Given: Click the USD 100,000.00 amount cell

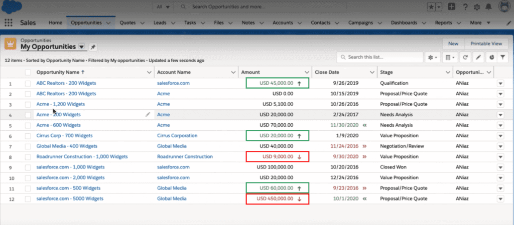Looking at the screenshot, I should pos(275,167).
